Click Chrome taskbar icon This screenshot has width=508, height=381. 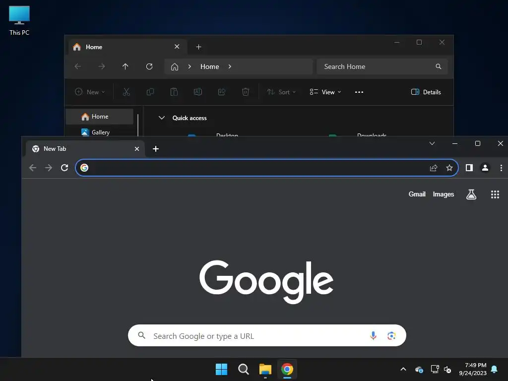pos(287,369)
